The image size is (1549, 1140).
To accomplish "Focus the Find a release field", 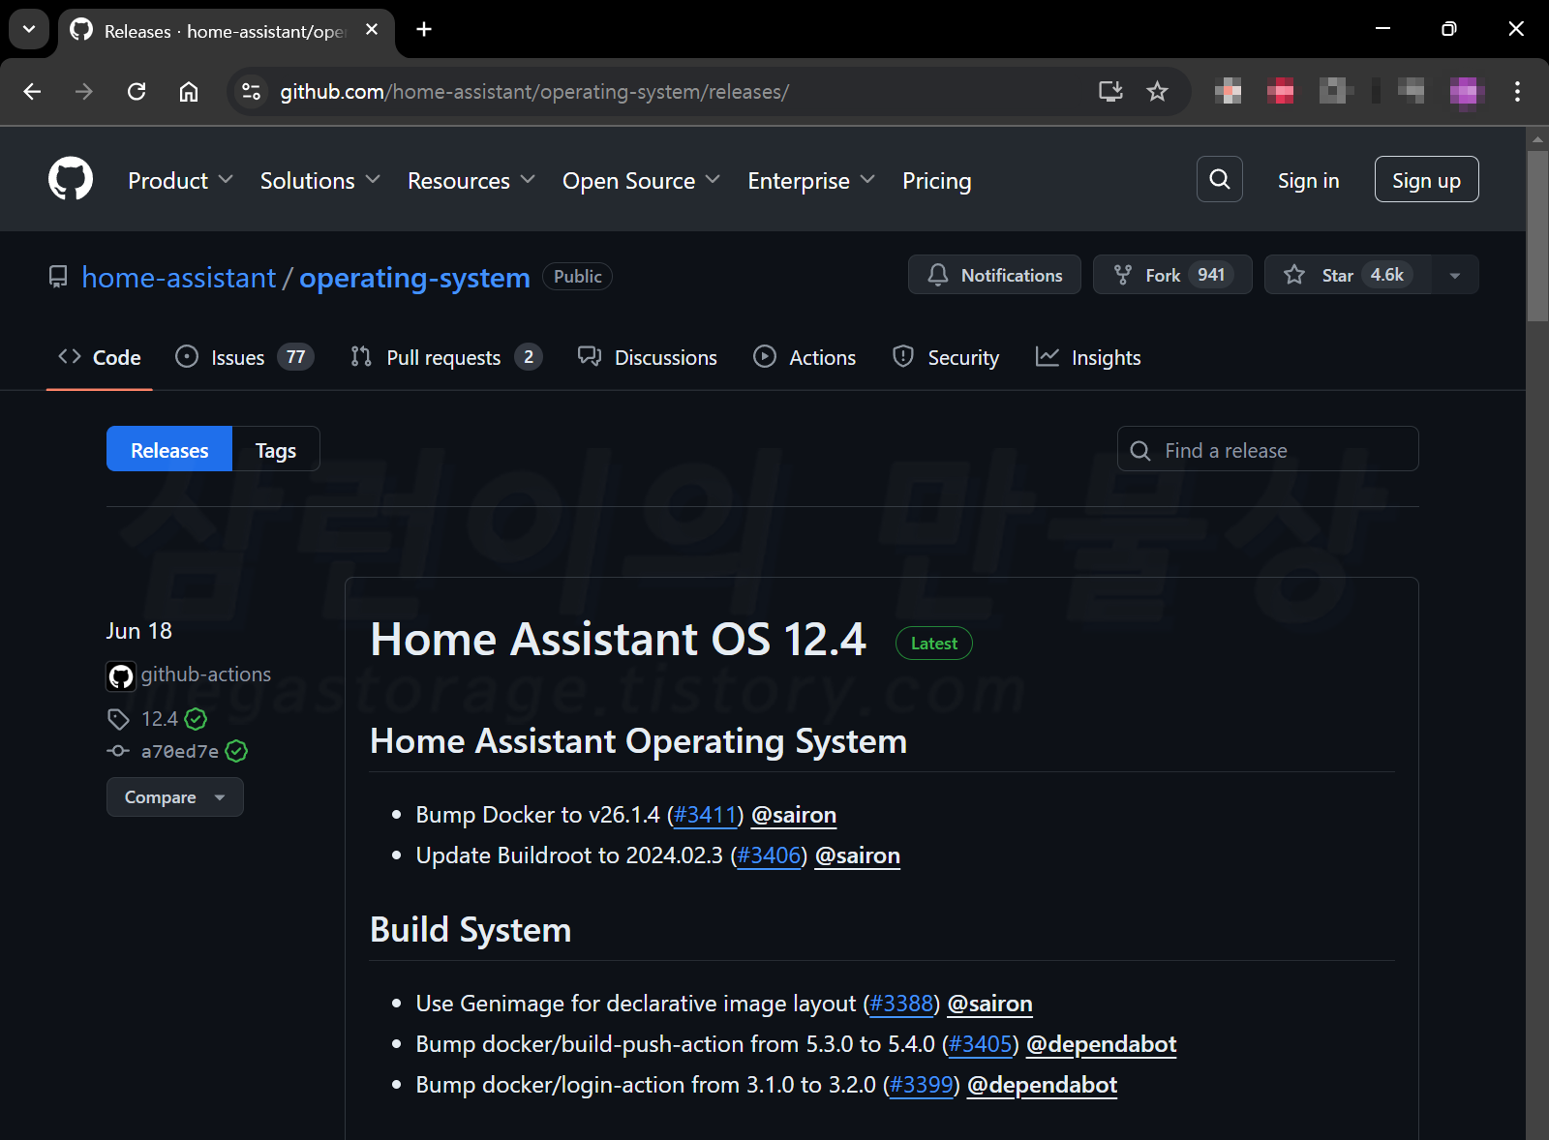I will [1267, 449].
